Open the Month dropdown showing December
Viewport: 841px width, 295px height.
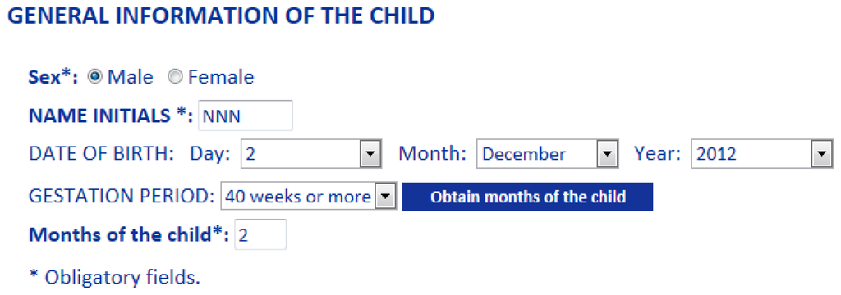[548, 154]
